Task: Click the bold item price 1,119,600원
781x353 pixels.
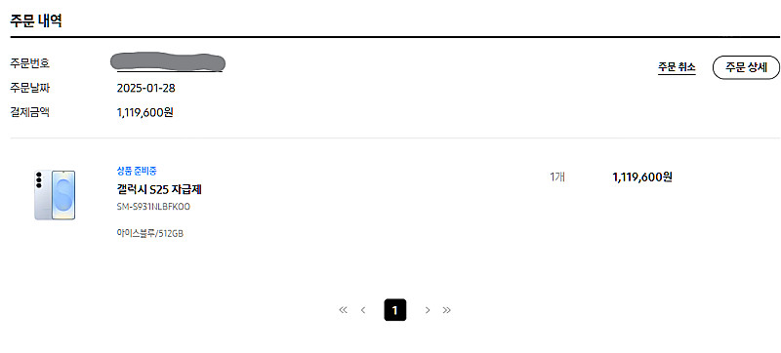Action: point(642,177)
